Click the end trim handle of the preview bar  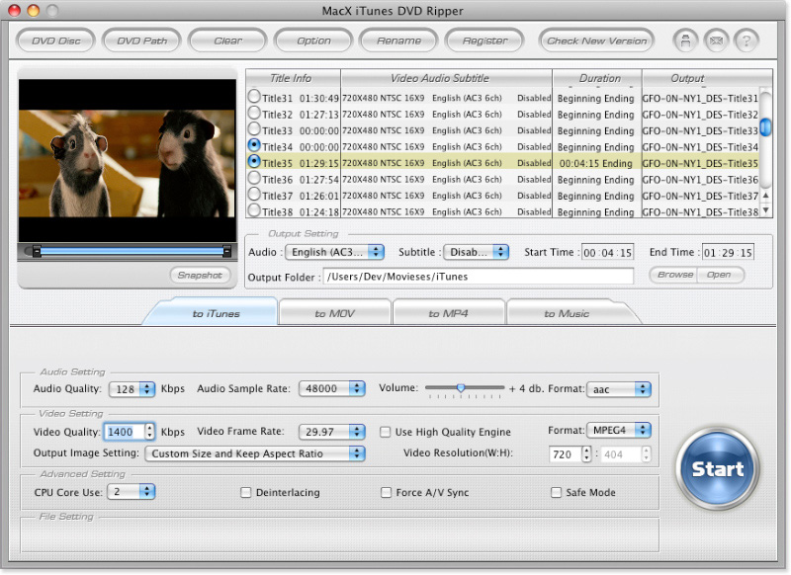pos(227,251)
